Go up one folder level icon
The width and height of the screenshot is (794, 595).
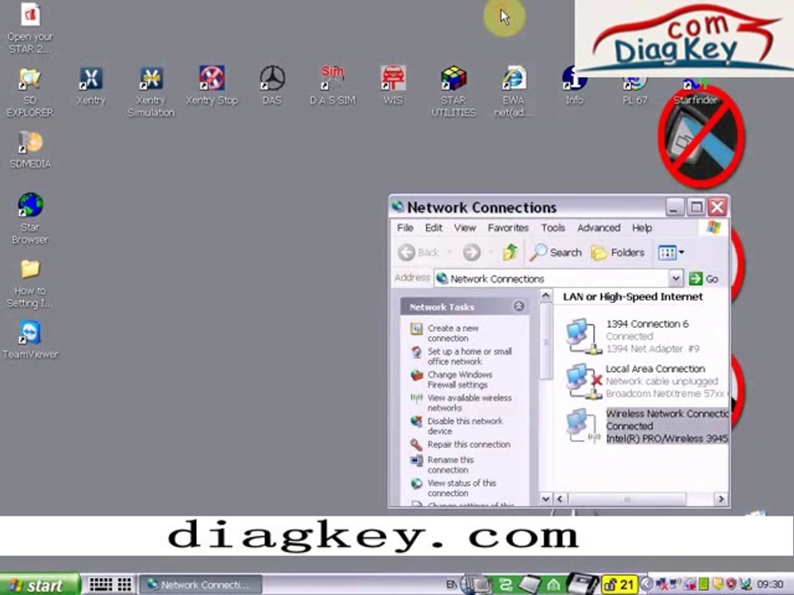[510, 252]
